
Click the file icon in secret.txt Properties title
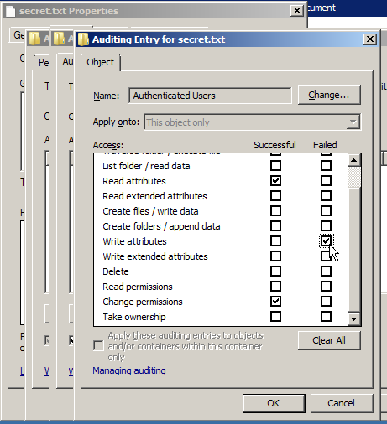coord(11,11)
